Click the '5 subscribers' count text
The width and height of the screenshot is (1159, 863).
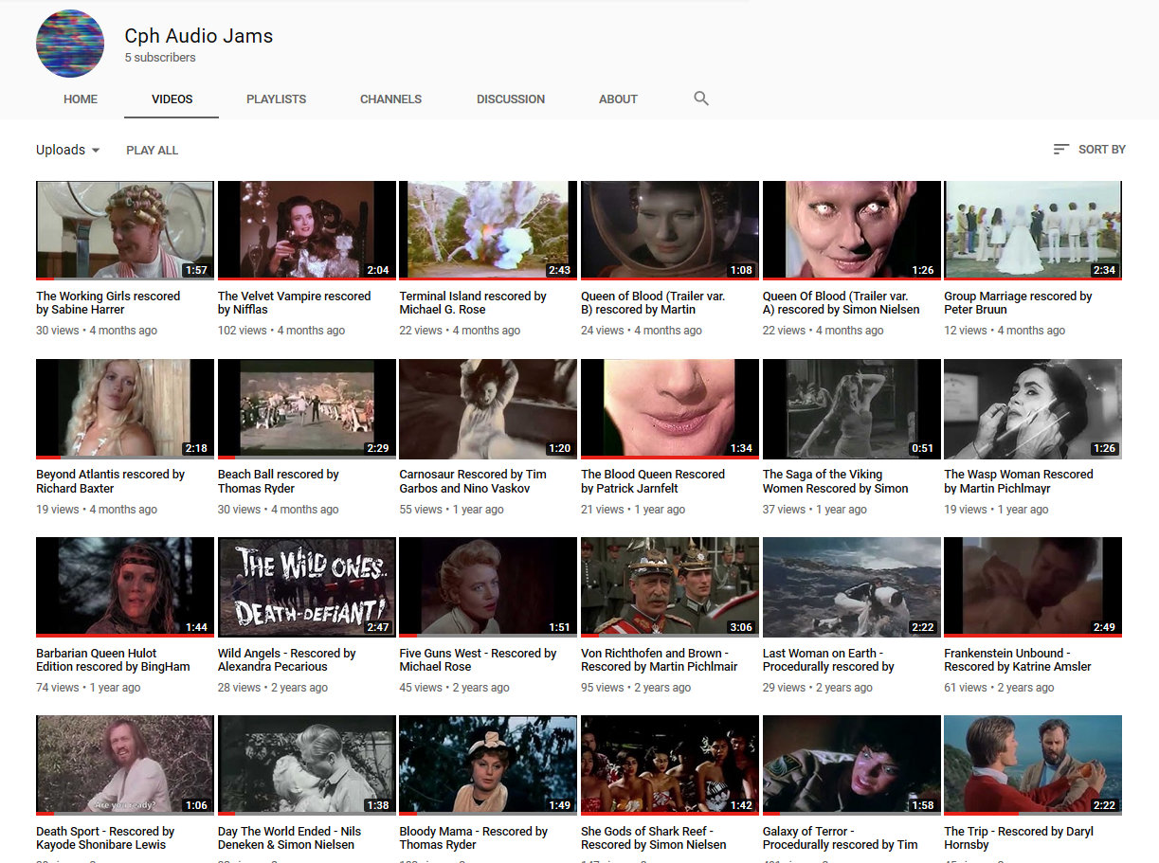pyautogui.click(x=160, y=58)
